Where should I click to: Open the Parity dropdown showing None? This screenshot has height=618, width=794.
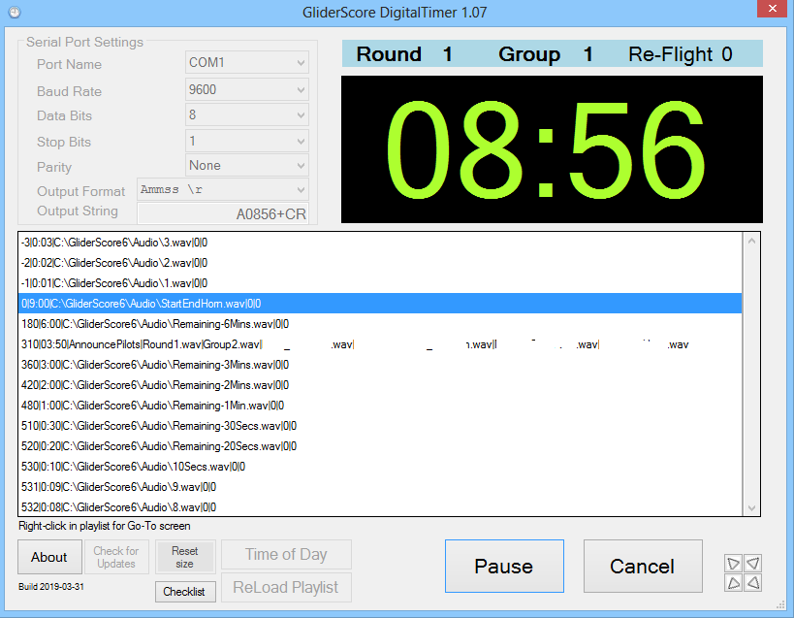tap(247, 165)
